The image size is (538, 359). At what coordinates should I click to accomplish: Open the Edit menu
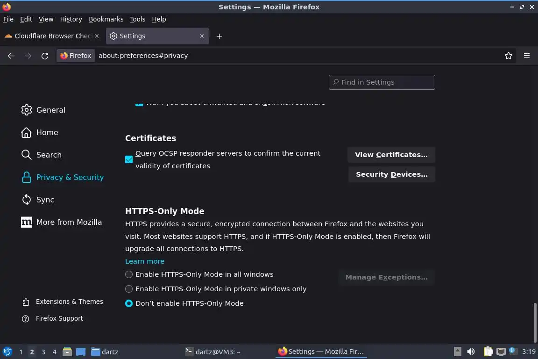click(x=26, y=19)
